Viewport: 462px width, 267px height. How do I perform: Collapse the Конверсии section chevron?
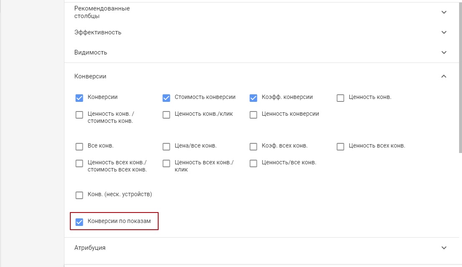click(444, 76)
